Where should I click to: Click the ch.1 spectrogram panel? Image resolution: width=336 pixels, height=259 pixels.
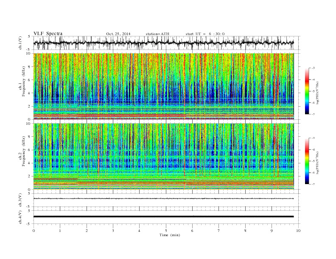pos(164,86)
